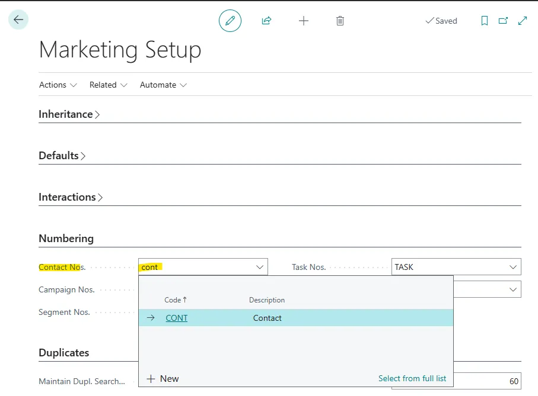Create new record with plus icon
This screenshot has height=396, width=538.
[303, 21]
